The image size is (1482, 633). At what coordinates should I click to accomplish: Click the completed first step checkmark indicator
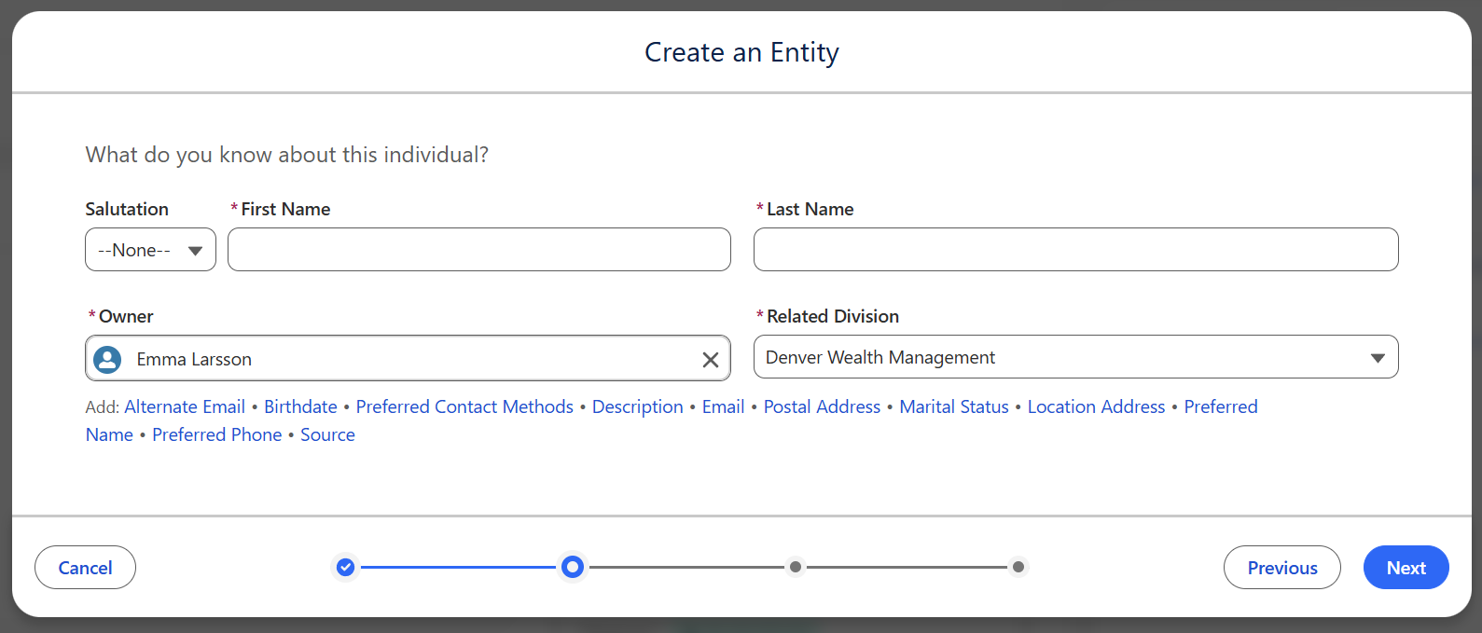pos(345,567)
